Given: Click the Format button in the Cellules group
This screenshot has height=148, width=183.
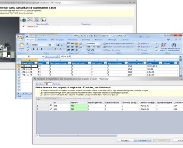Looking at the screenshot, I should 143,50.
